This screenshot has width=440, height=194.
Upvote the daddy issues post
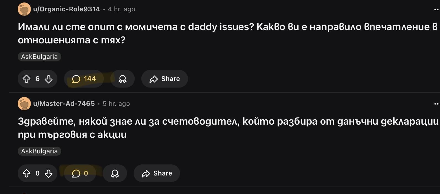26,79
